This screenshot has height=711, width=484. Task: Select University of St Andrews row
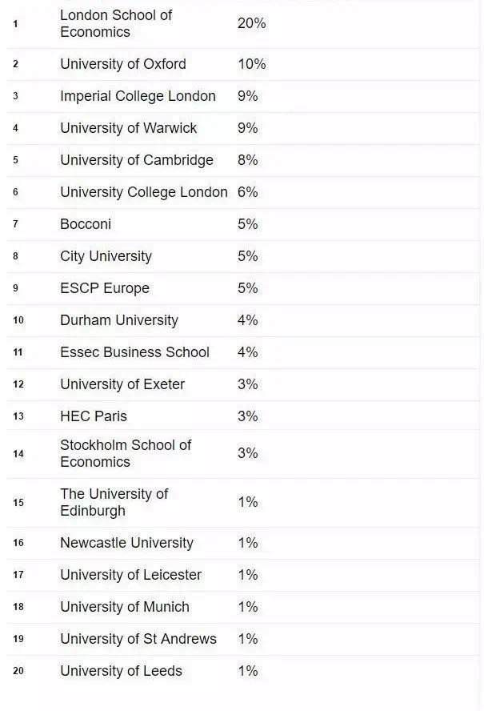(243, 639)
